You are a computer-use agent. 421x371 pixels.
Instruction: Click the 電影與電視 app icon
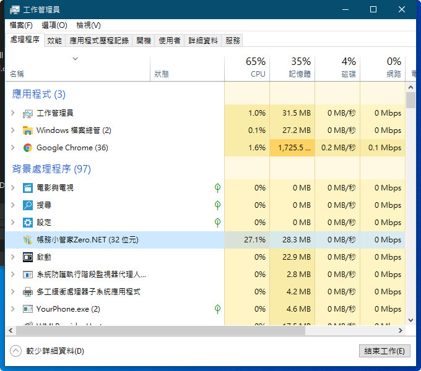(x=28, y=188)
